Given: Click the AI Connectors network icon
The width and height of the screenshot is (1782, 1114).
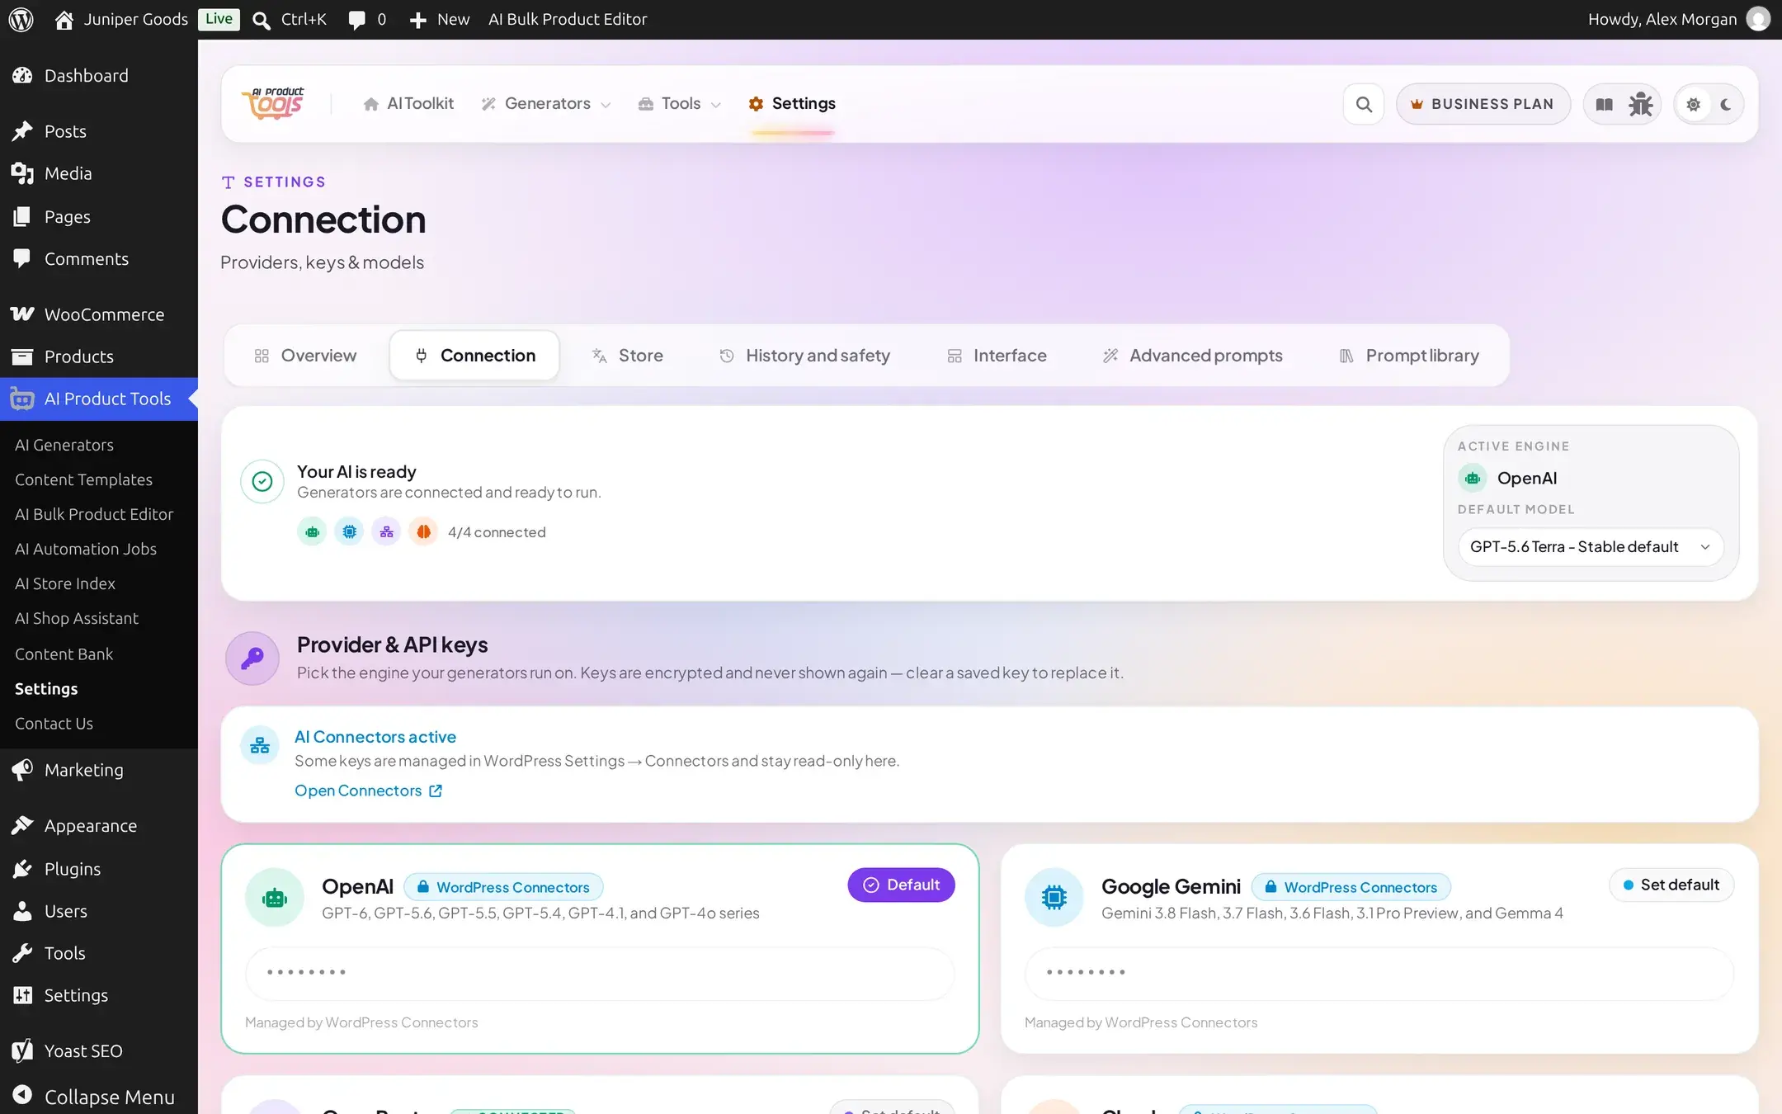Looking at the screenshot, I should (260, 745).
